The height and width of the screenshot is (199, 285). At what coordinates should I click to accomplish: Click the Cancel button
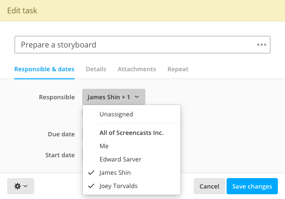coord(209,186)
